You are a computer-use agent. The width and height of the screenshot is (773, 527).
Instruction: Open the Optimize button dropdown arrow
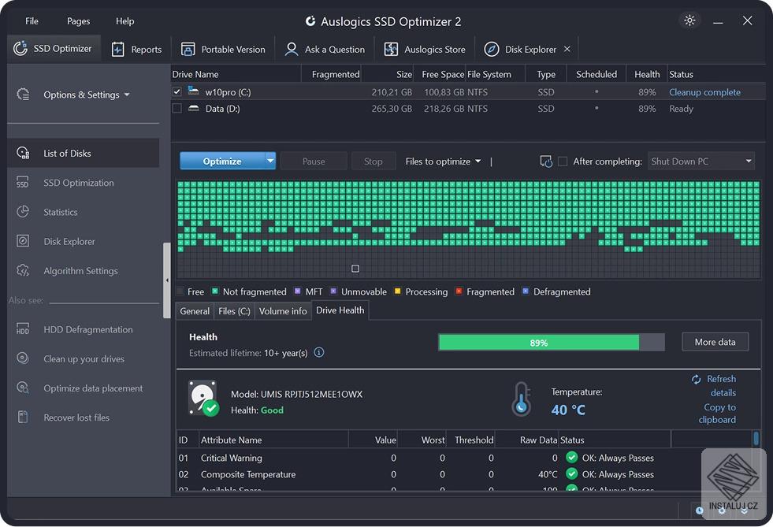pos(270,161)
